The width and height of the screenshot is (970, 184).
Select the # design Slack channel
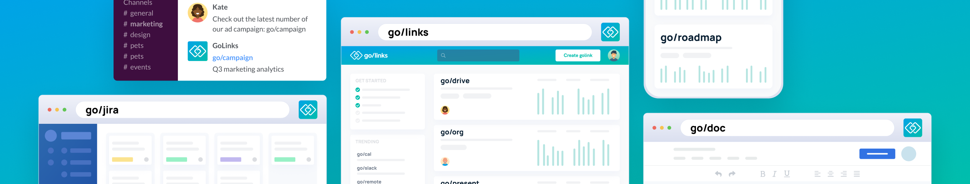(x=137, y=35)
